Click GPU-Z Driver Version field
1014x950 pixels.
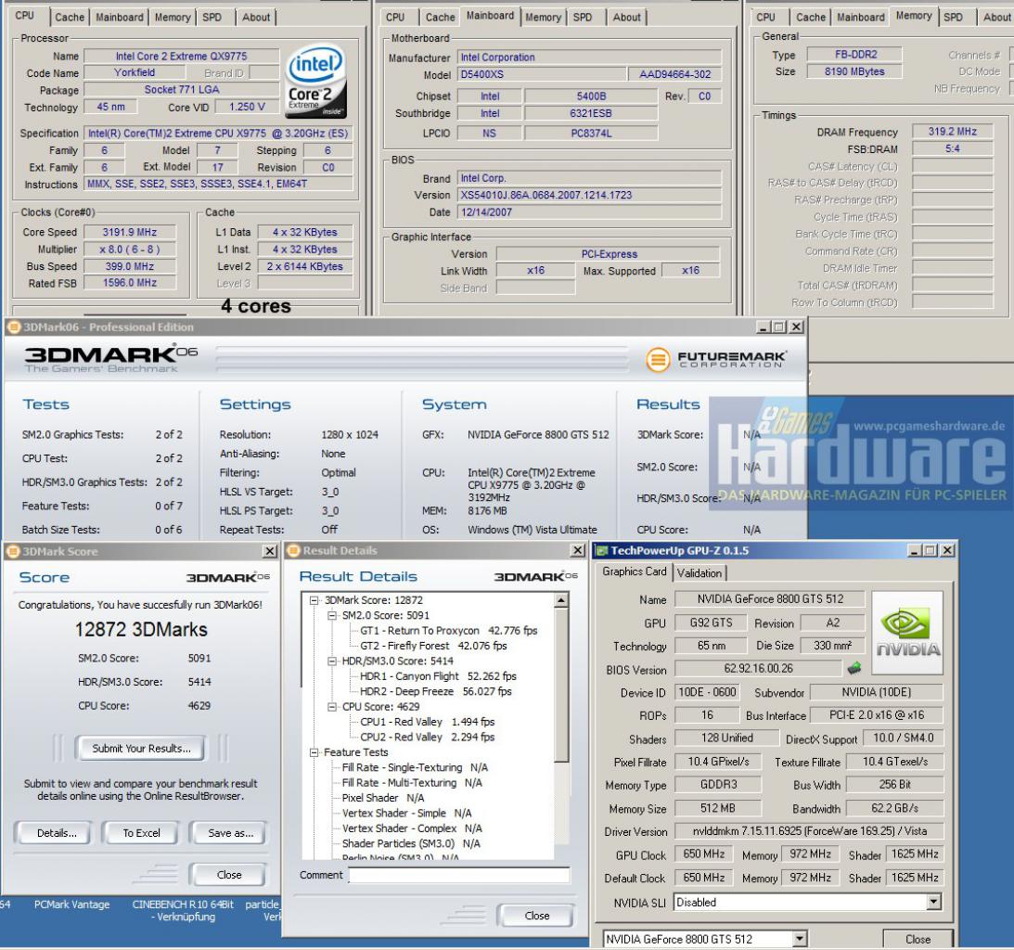point(809,831)
